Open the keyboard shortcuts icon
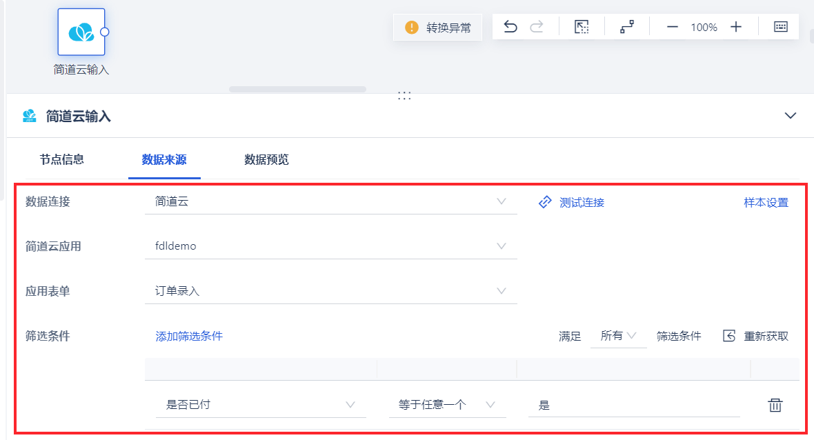Screen dimensions: 814x440 click(780, 28)
